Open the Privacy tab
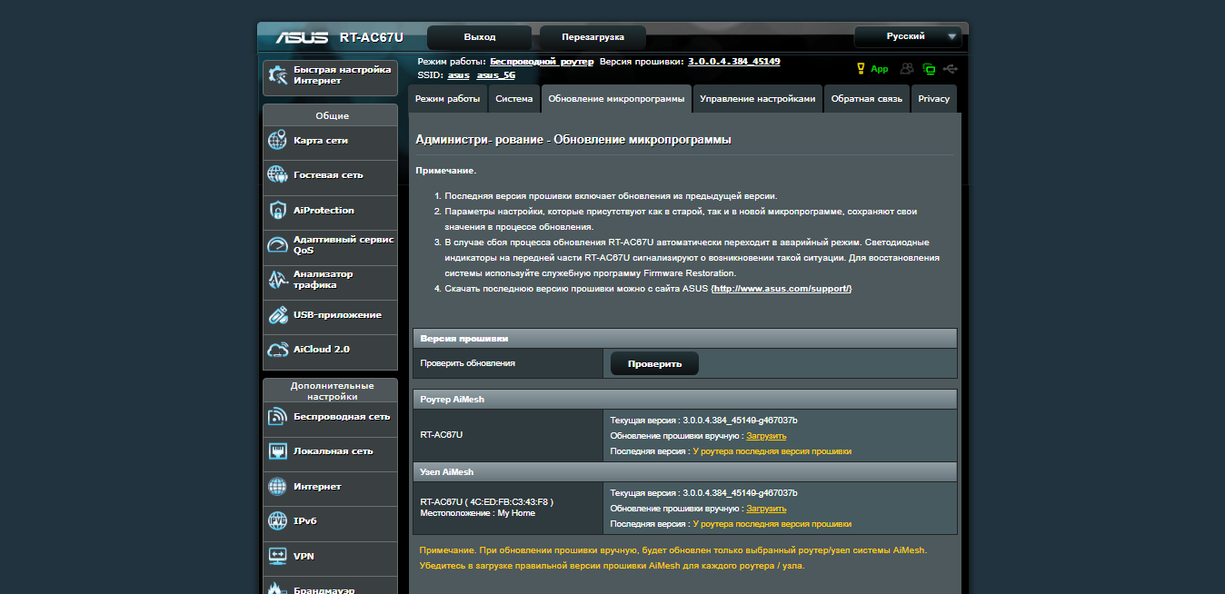Screen dimensions: 1225x594 pos(934,99)
